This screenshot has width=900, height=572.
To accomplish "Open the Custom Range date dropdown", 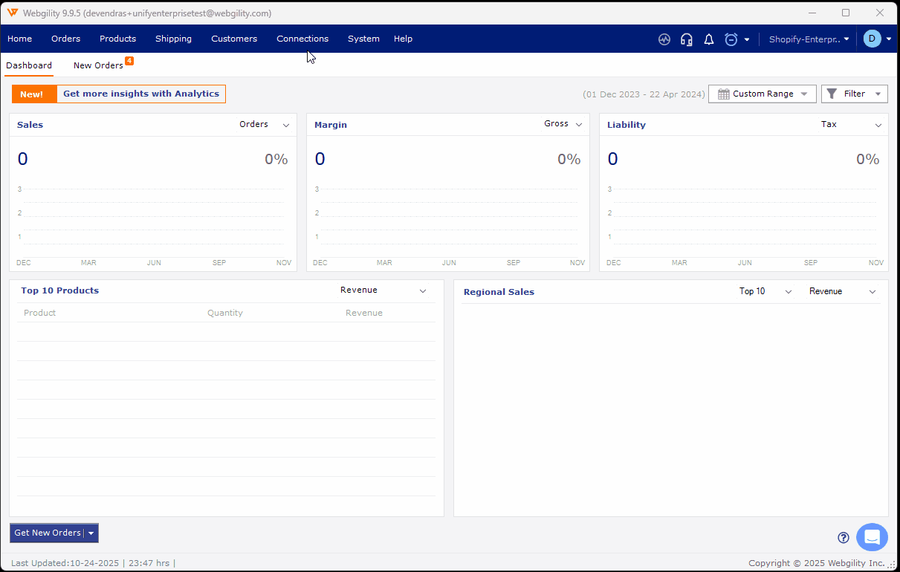I will [763, 94].
